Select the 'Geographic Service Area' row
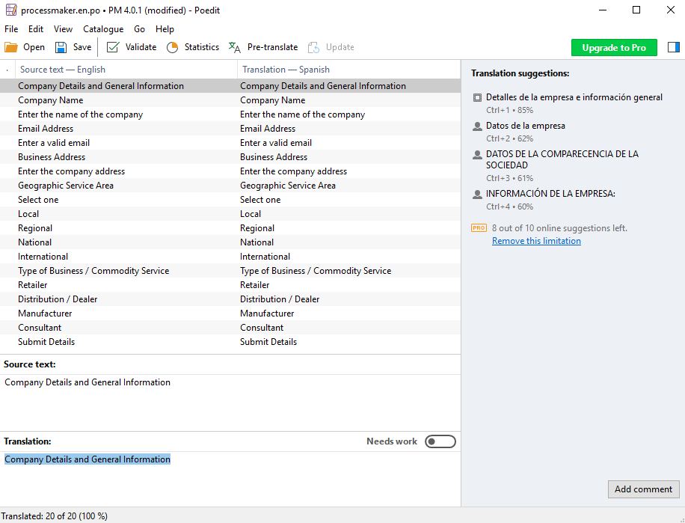This screenshot has width=685, height=523. tap(66, 186)
